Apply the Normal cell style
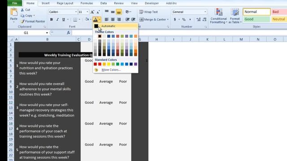287x161 pixels. click(x=257, y=12)
